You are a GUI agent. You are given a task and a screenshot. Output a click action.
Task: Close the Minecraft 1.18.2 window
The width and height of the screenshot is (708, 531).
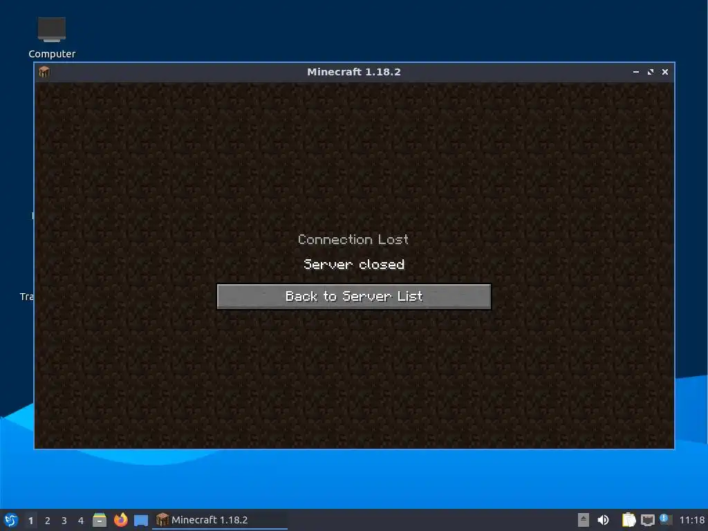[x=664, y=72]
